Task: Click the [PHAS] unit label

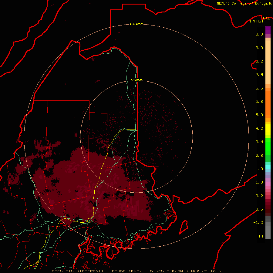Action: tap(256, 21)
